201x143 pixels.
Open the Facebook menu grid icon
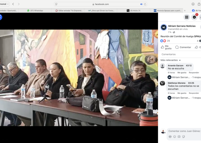coord(187,17)
